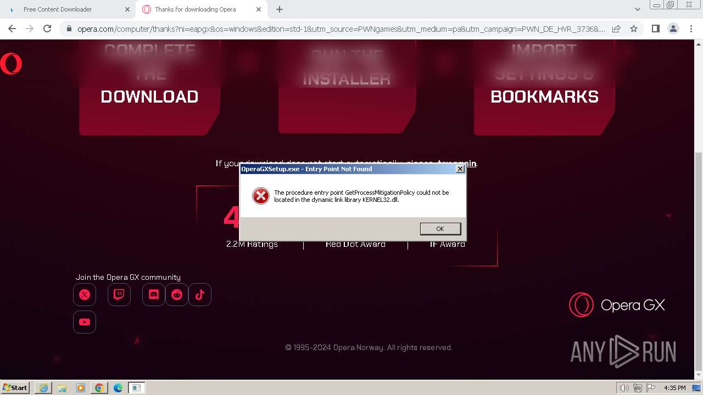Viewport: 703px width, 395px height.
Task: Go back to previous page
Action: coord(12,29)
